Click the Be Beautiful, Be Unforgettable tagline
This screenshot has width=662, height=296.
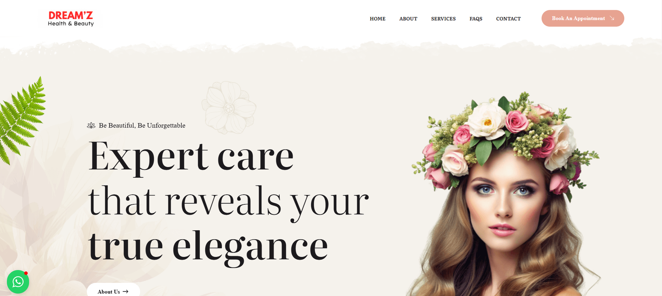point(142,125)
